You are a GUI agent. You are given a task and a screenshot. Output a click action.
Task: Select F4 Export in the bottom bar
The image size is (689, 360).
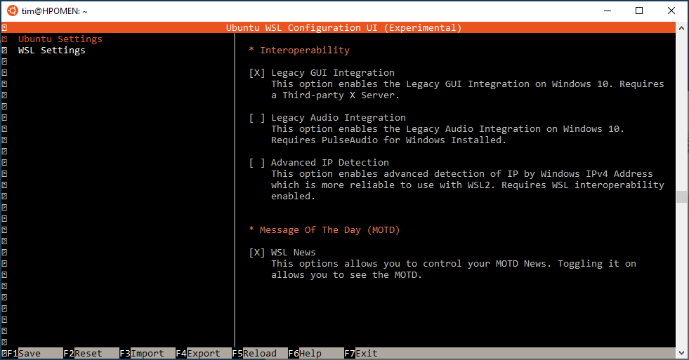198,354
